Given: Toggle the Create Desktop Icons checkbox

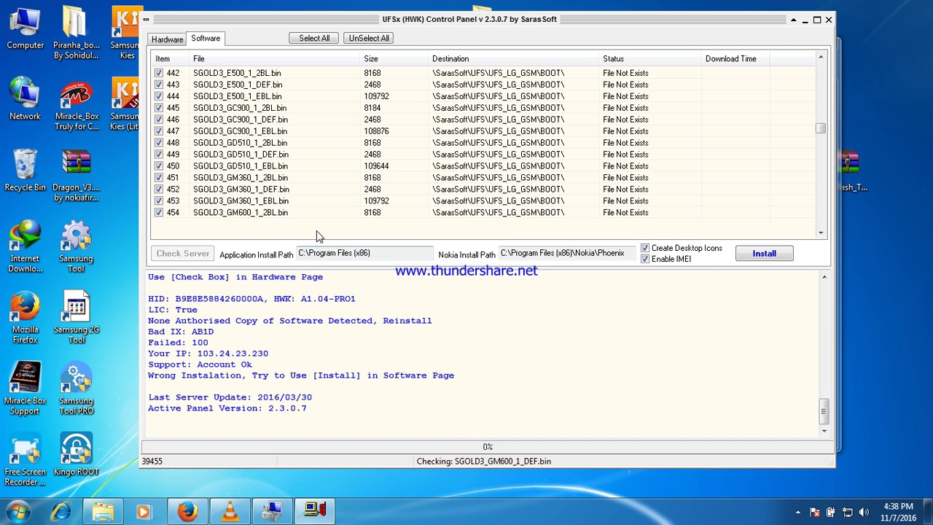Looking at the screenshot, I should 644,248.
